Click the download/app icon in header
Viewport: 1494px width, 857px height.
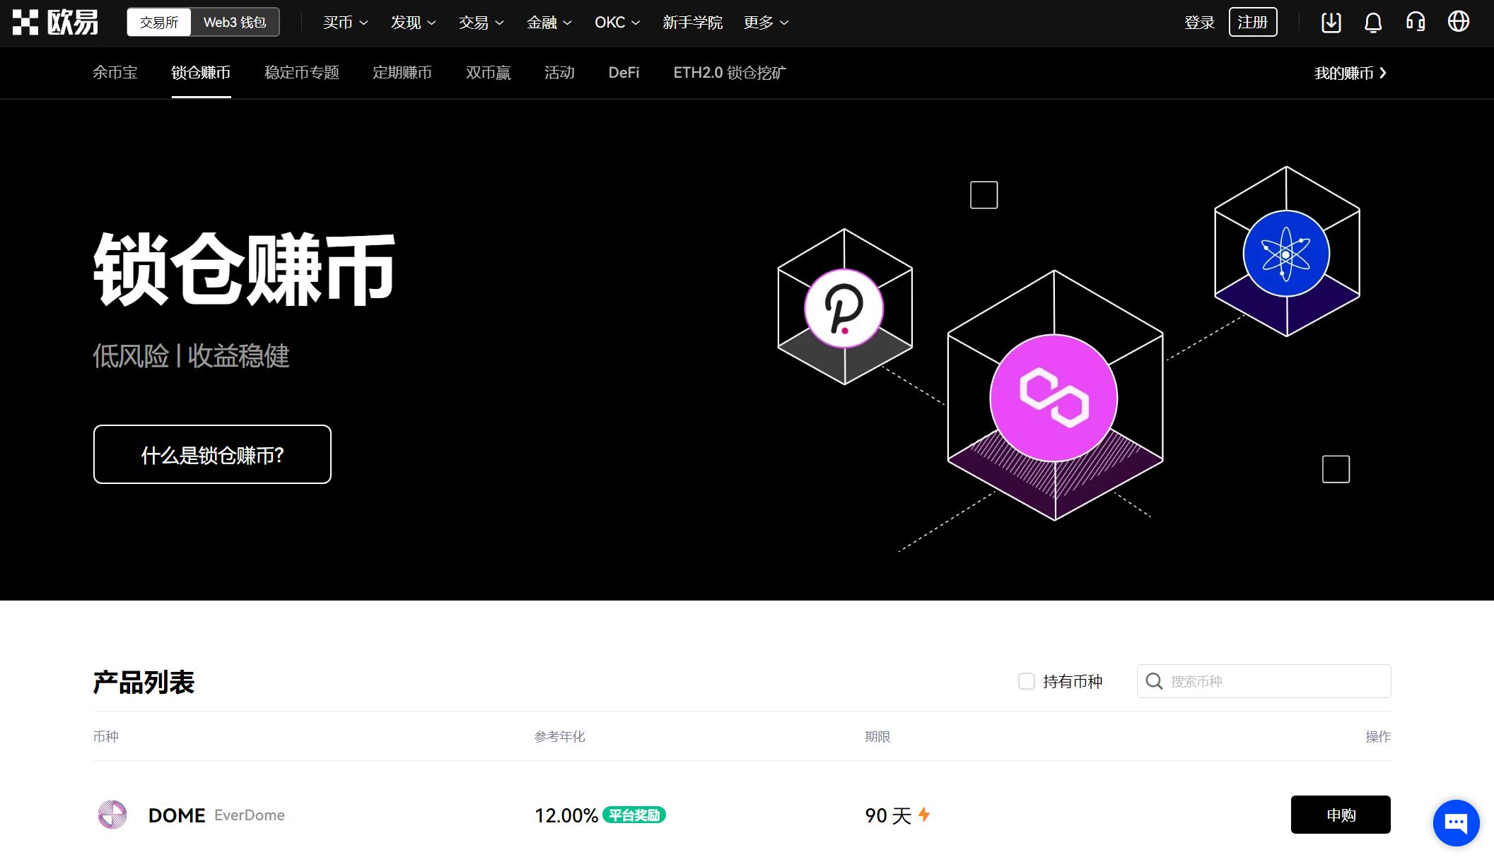[x=1331, y=21]
